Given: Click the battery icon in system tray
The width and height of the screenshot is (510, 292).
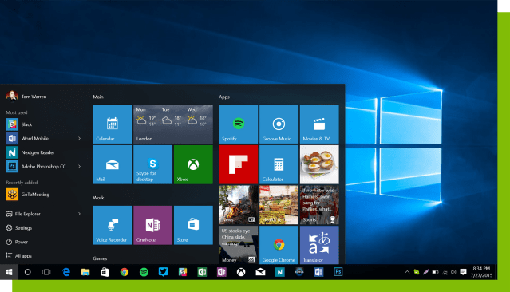Looking at the screenshot, I should pos(435,272).
